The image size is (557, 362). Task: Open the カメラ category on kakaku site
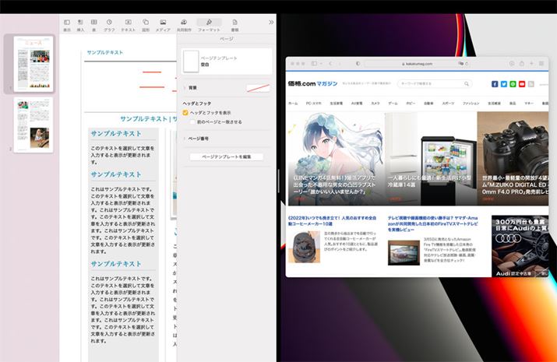point(375,103)
